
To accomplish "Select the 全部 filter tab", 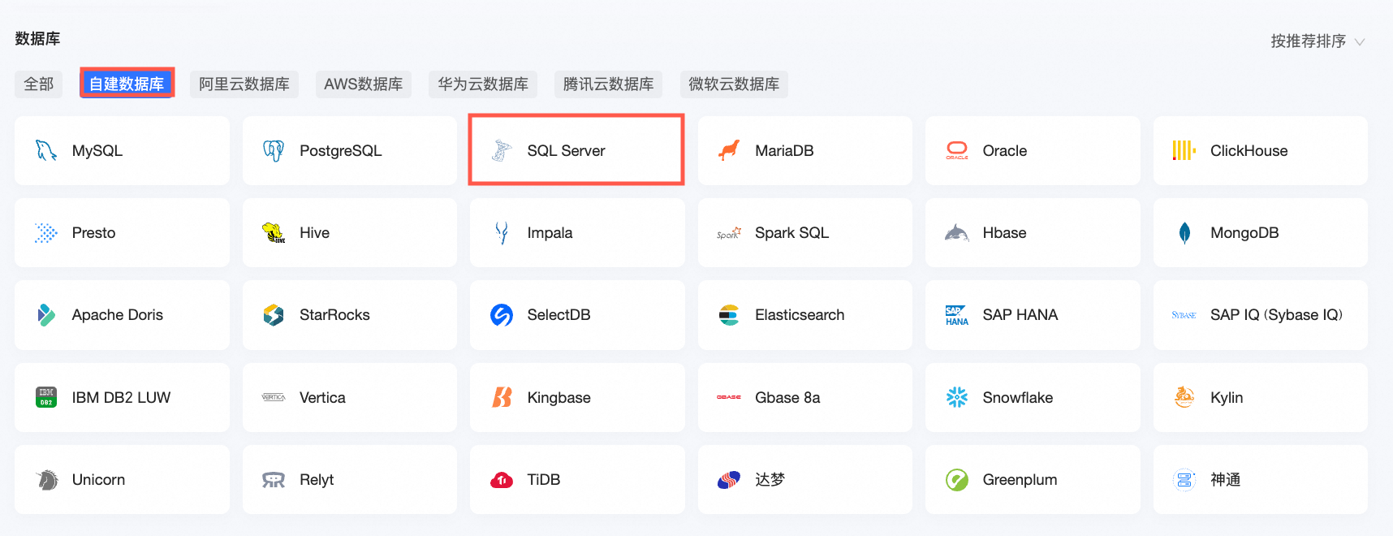I will pyautogui.click(x=38, y=84).
